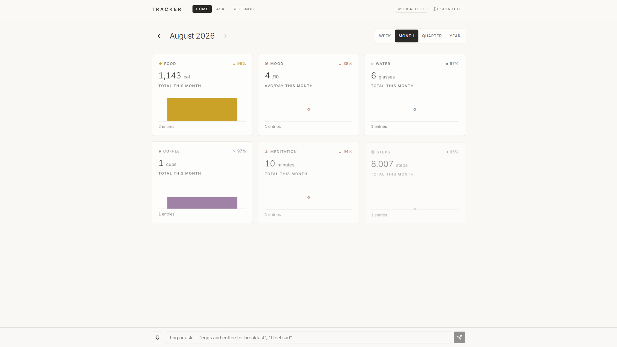Click the 6 glasses value
This screenshot has height=347, width=617.
[383, 76]
